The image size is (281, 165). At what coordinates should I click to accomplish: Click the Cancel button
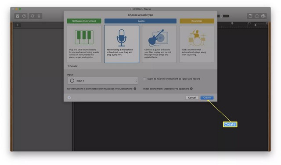192,97
